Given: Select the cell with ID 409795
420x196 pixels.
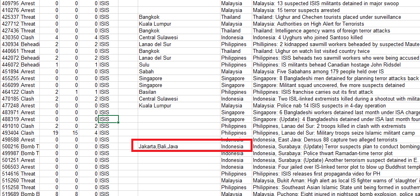Looking at the screenshot, I should [10, 4].
